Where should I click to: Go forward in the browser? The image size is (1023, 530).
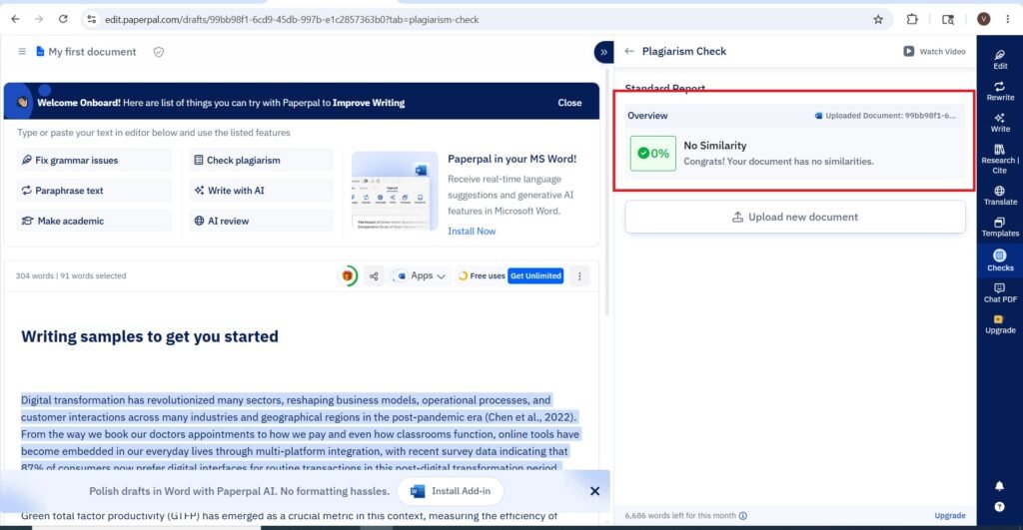coord(39,20)
